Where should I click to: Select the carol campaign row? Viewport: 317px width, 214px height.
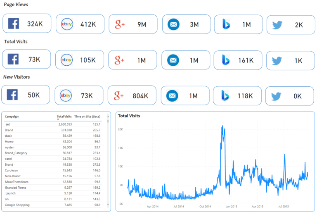(52, 159)
